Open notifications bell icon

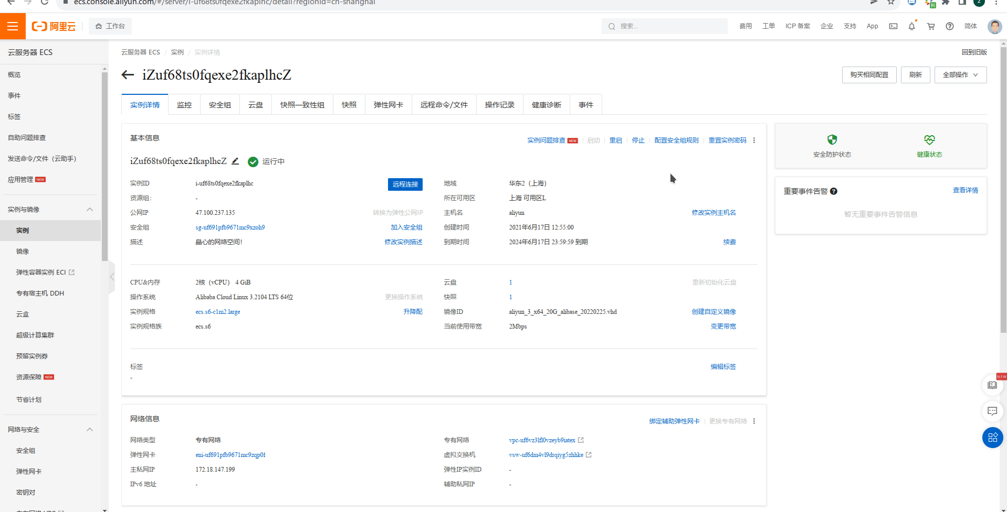(x=912, y=26)
